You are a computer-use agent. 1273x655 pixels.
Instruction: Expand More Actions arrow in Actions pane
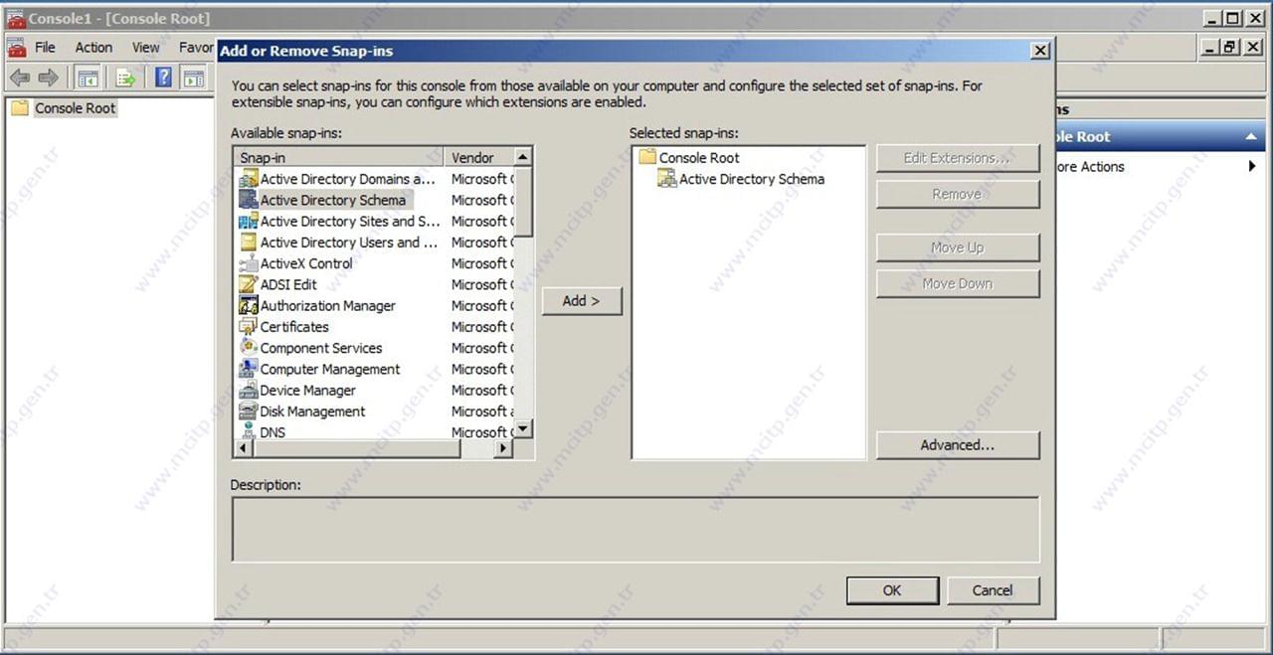click(x=1252, y=166)
